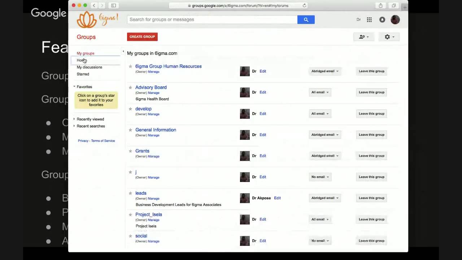This screenshot has height=260, width=462.
Task: Click the blue search magnifier button
Action: [x=306, y=19]
